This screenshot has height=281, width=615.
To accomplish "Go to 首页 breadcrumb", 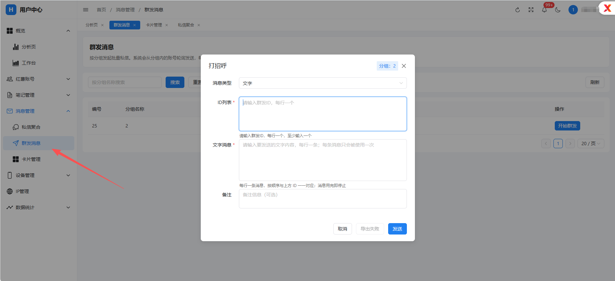I will coord(101,10).
